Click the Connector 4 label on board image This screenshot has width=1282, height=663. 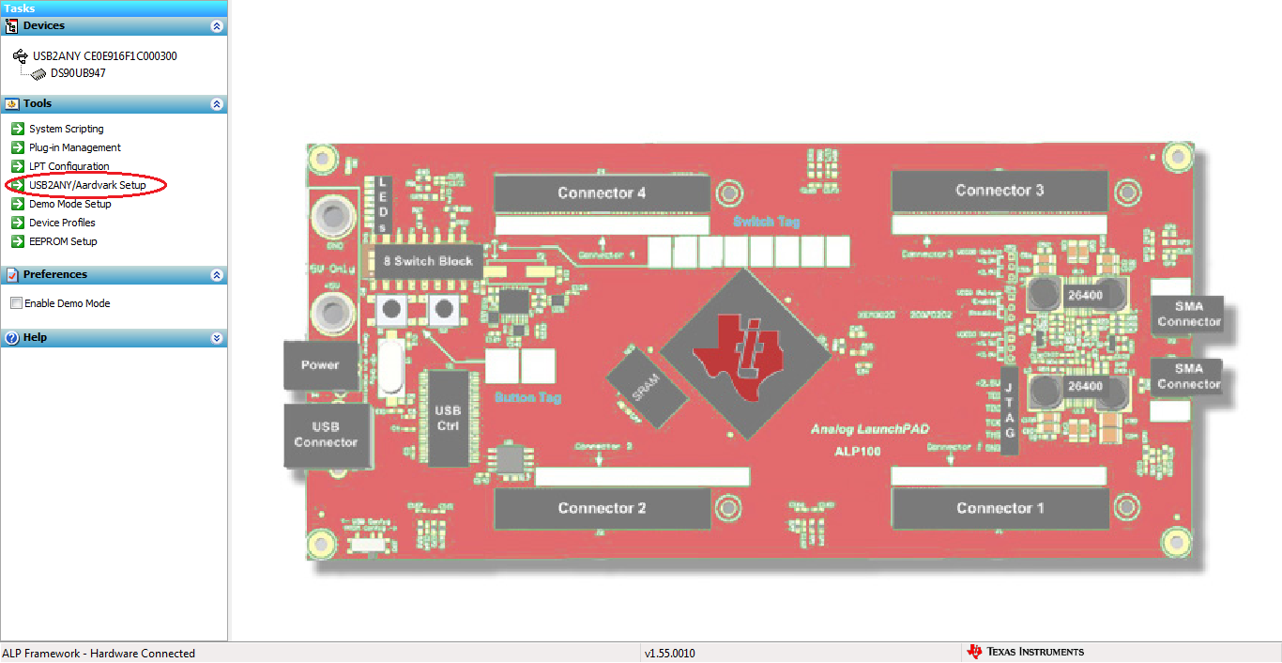pyautogui.click(x=602, y=193)
